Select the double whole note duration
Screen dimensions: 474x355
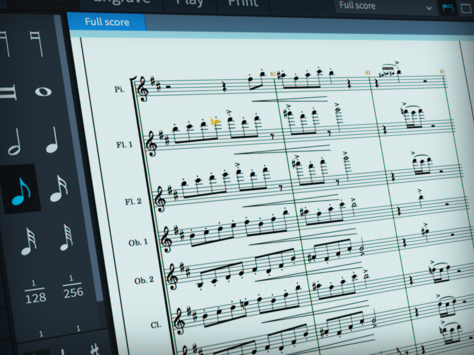pos(7,92)
